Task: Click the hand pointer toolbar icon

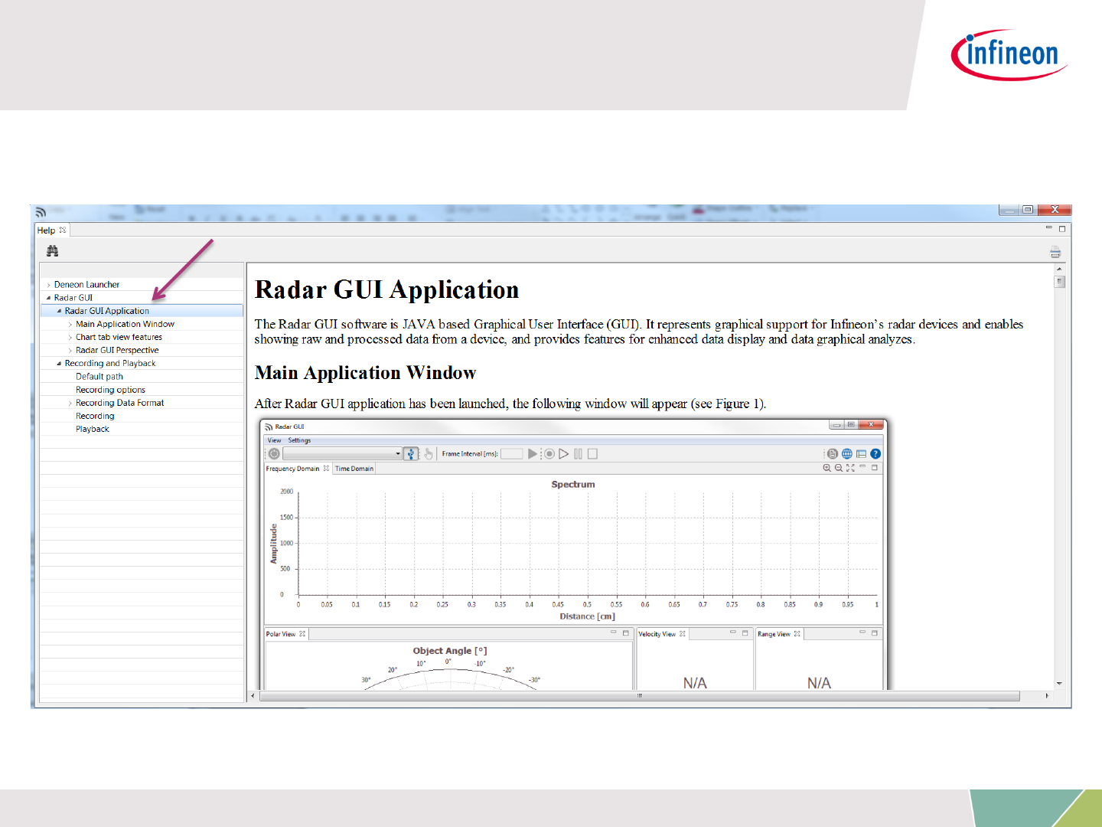Action: pyautogui.click(x=429, y=454)
